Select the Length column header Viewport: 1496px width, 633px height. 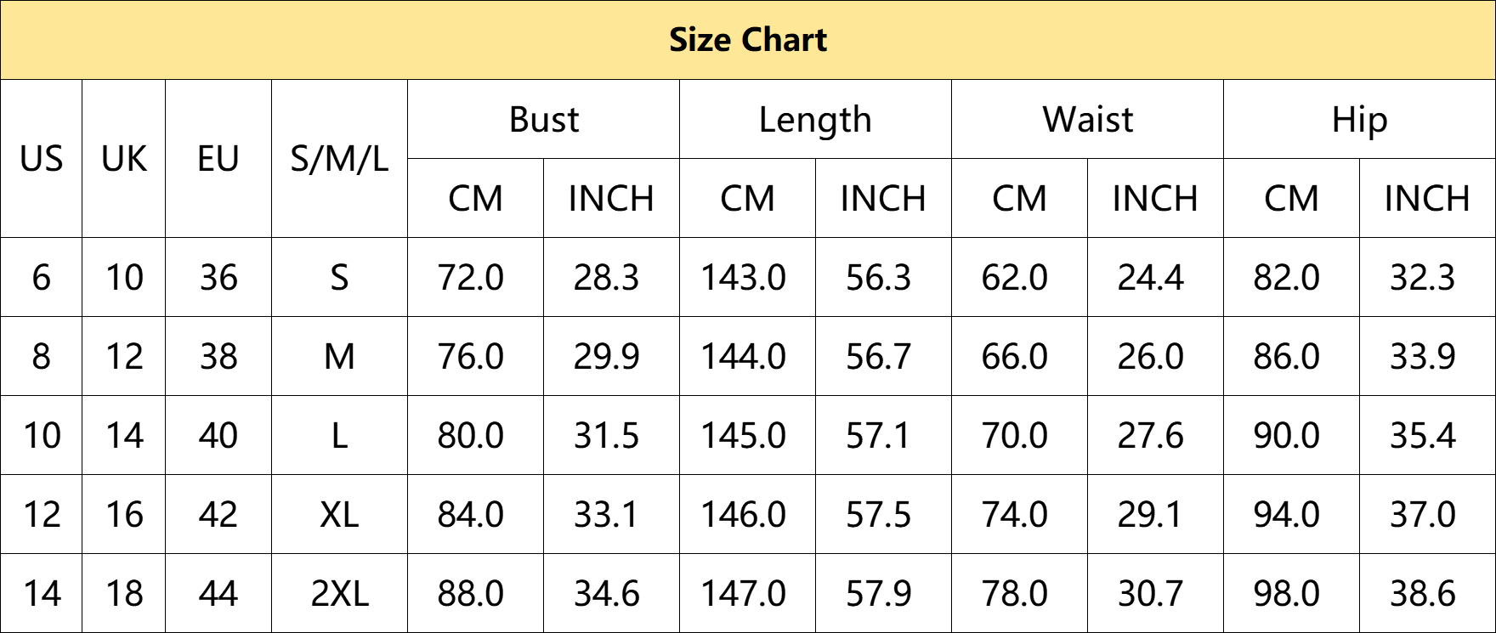[x=816, y=119]
